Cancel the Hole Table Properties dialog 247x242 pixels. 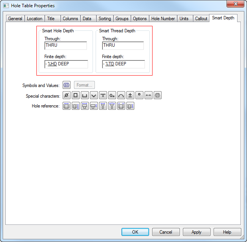coord(166,232)
